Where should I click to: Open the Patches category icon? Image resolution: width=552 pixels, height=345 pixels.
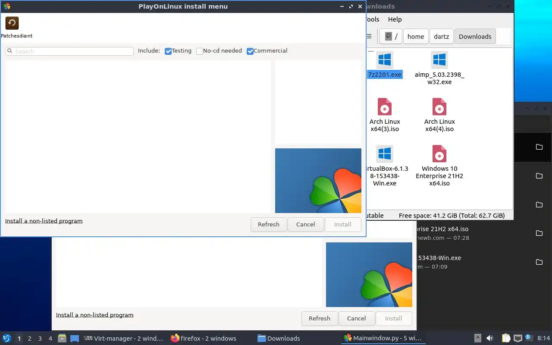pos(12,23)
